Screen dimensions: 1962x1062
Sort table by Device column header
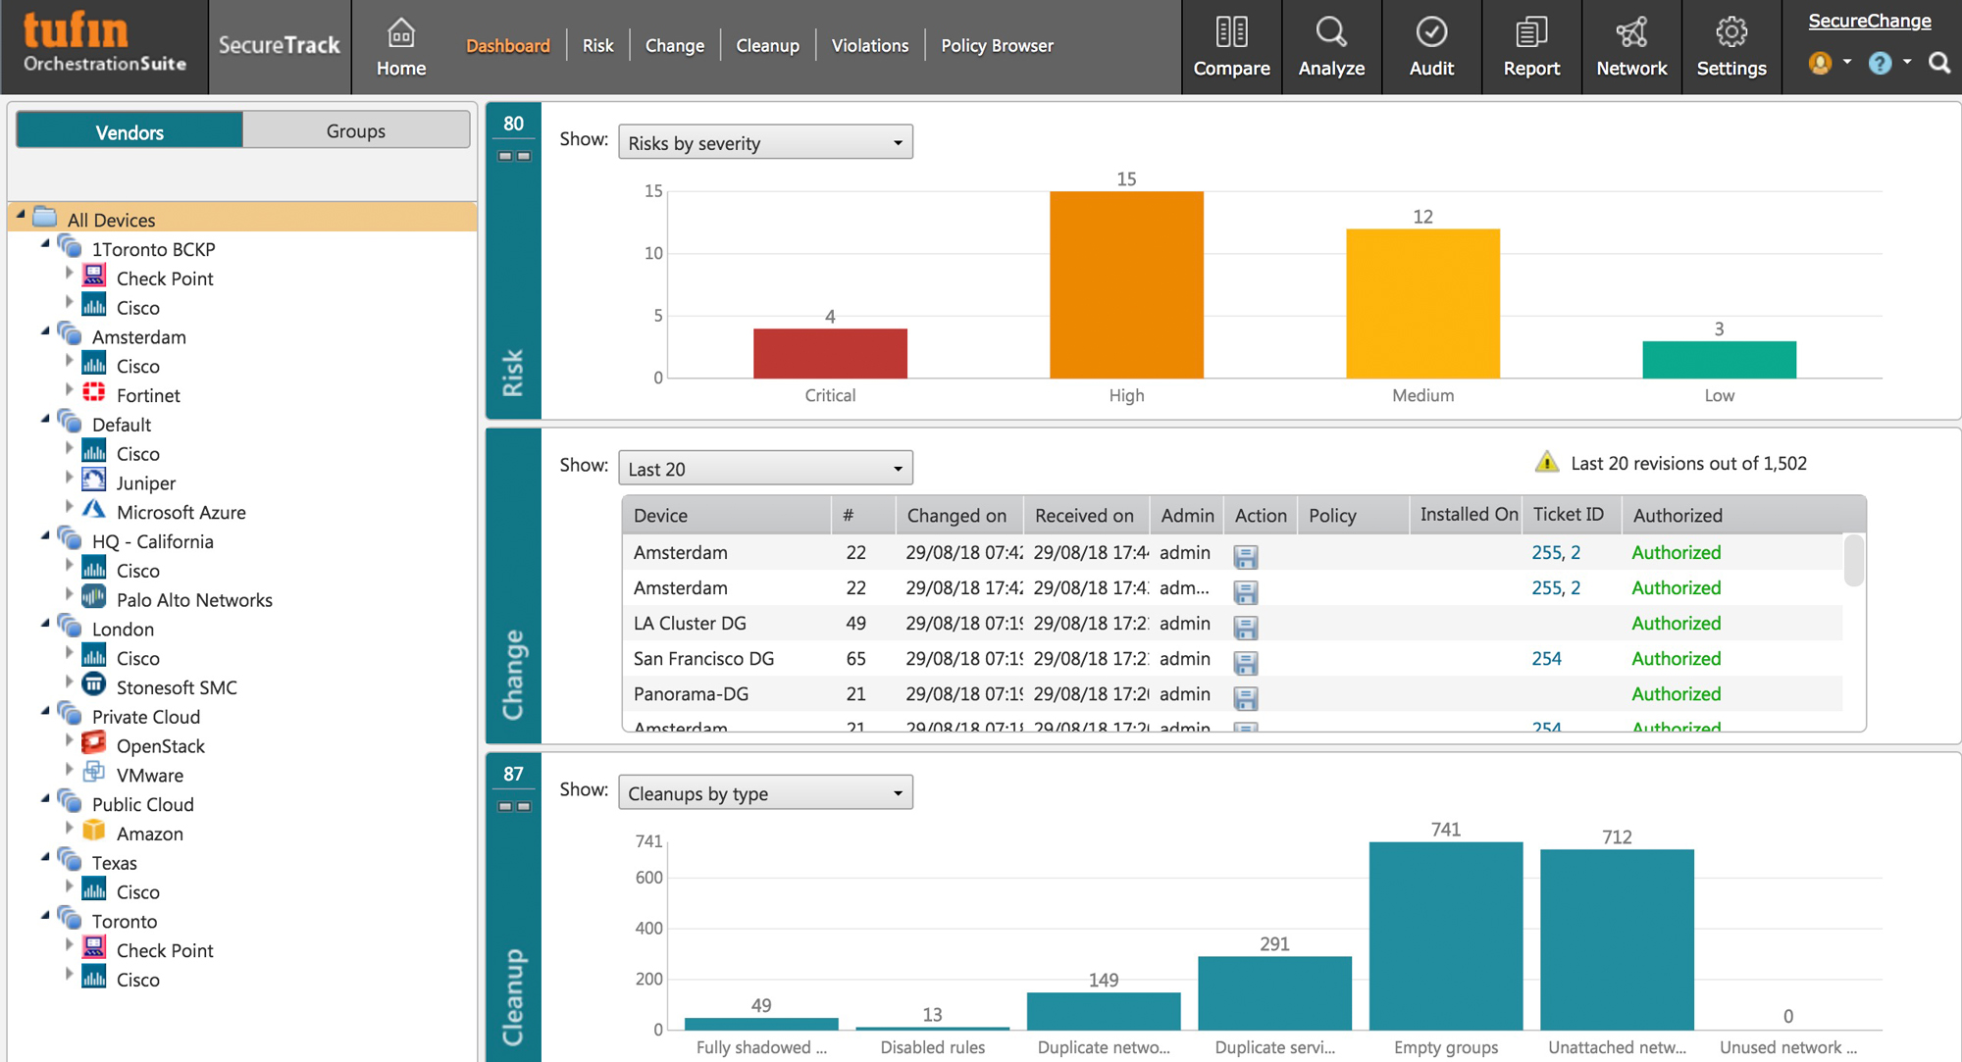[726, 515]
